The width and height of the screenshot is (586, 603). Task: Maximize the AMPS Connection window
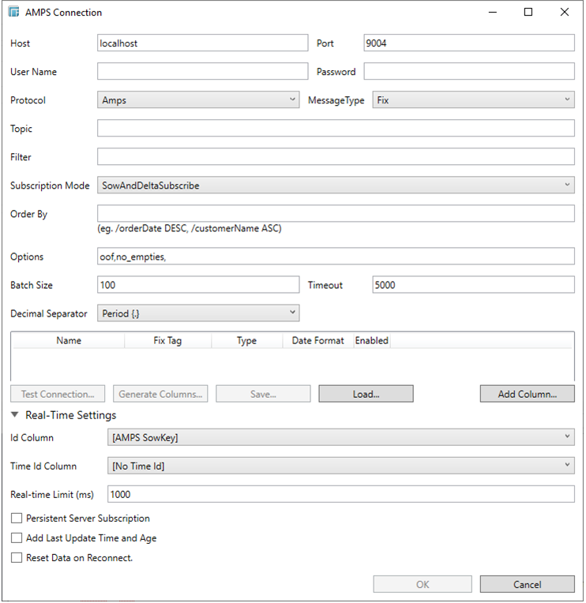528,13
